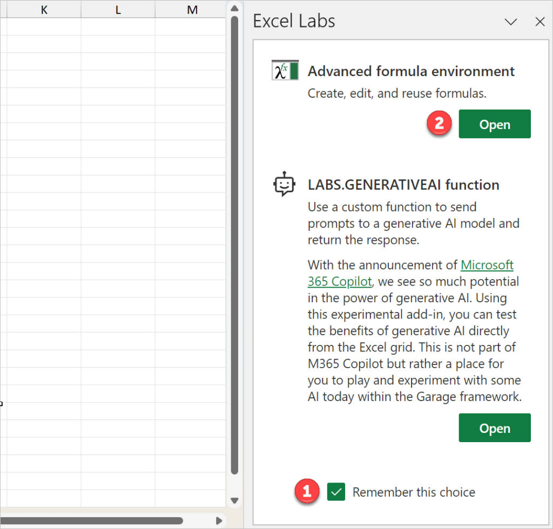Click the horizontal scroll right arrow
Viewport: 553px width, 529px height.
219,521
